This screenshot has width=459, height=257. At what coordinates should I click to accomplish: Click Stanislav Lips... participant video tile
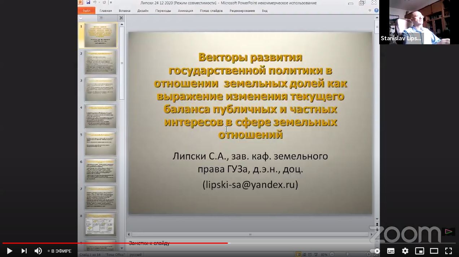coord(419,22)
